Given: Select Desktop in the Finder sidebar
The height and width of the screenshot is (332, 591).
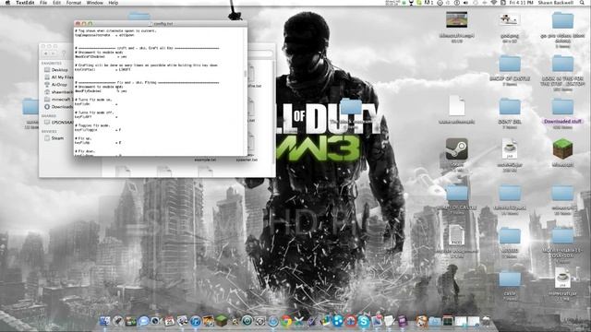Looking at the screenshot, I should [59, 70].
